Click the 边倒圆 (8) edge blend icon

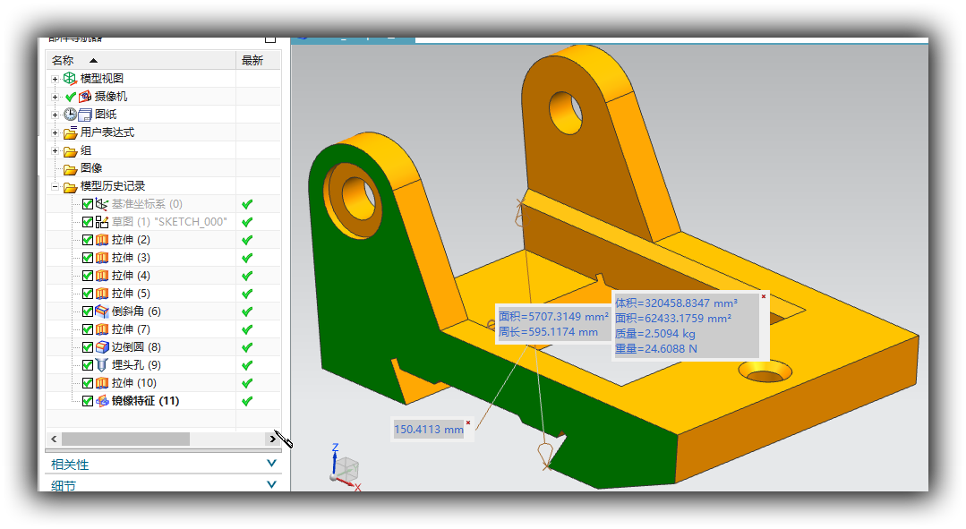102,347
